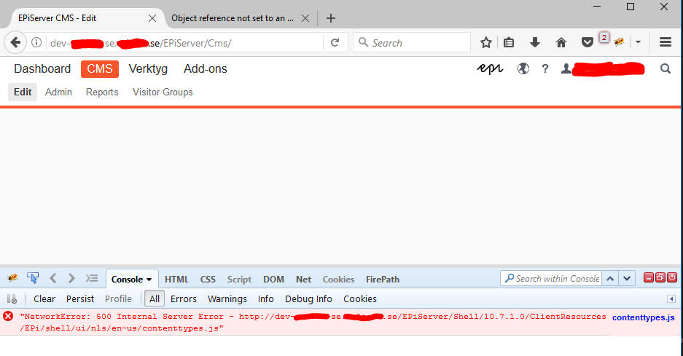The width and height of the screenshot is (683, 356).
Task: Switch to the HTML panel tab
Action: pyautogui.click(x=176, y=280)
